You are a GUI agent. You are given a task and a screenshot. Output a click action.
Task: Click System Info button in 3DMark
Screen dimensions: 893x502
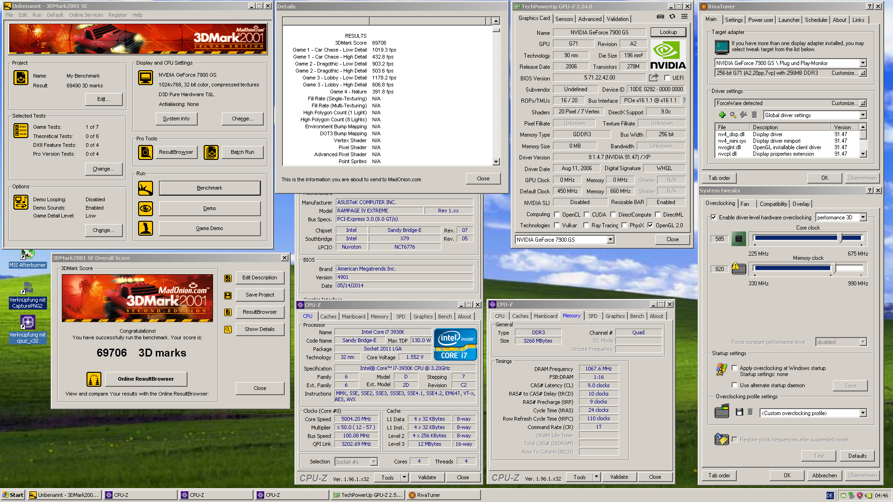(176, 119)
